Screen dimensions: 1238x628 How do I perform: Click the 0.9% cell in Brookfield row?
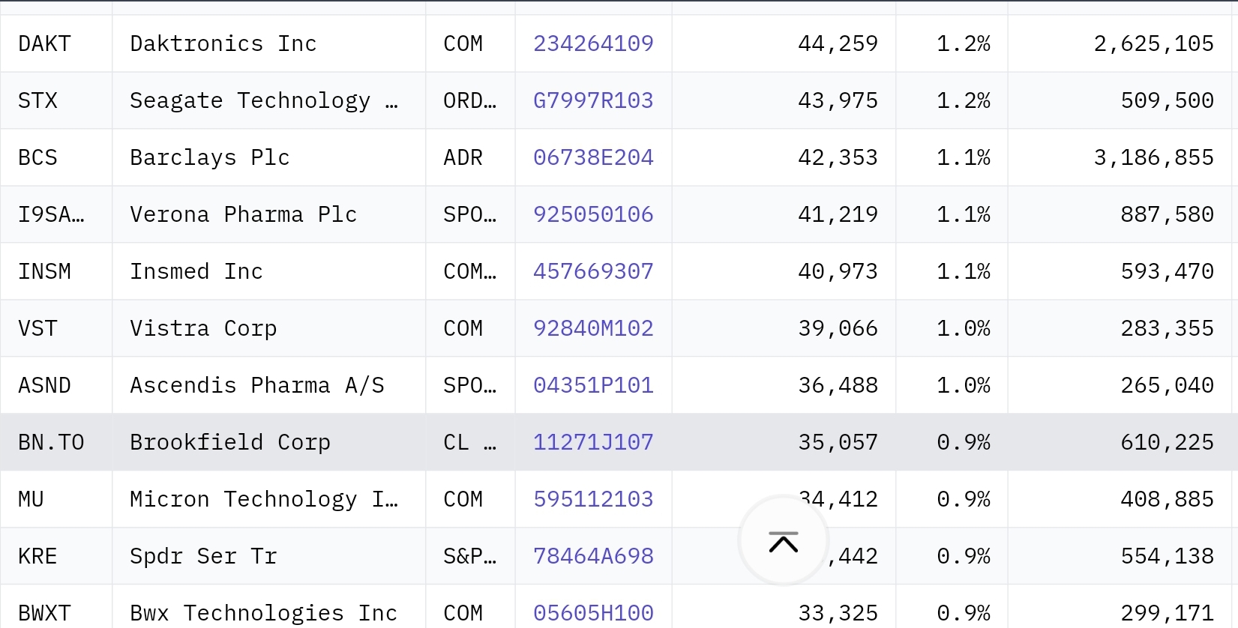click(952, 442)
